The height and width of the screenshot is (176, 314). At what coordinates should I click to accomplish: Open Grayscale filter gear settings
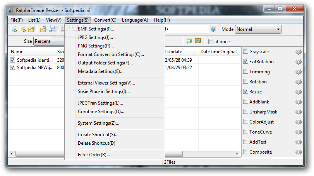pos(299,52)
